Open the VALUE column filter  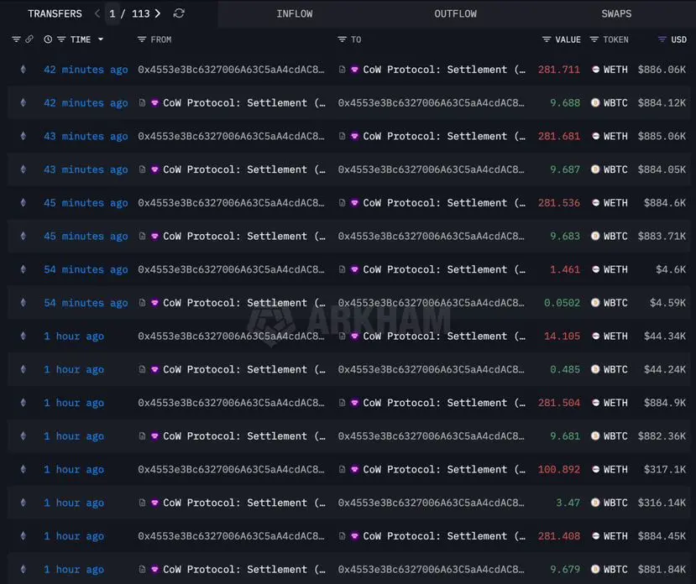tap(547, 39)
